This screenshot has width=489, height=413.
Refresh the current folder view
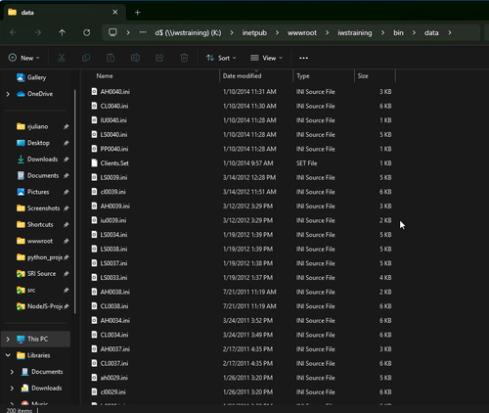click(86, 32)
